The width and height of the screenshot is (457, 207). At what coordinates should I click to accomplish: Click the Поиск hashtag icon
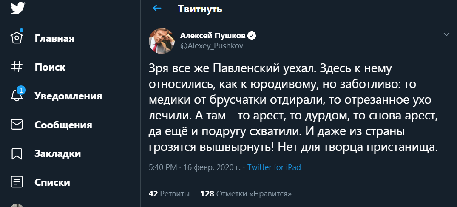[17, 67]
